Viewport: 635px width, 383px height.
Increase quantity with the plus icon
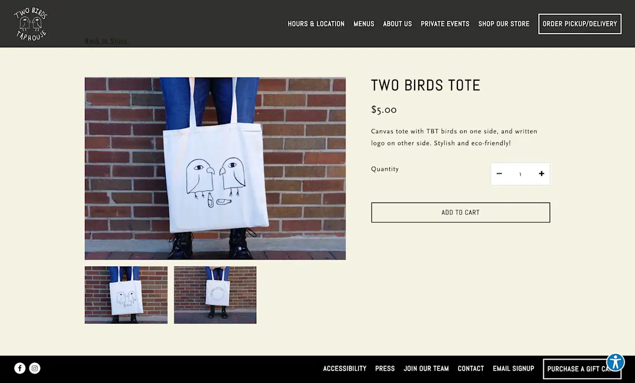point(542,174)
